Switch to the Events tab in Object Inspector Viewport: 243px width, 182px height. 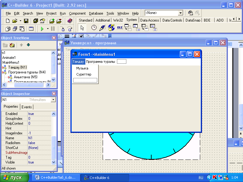coord(26,107)
